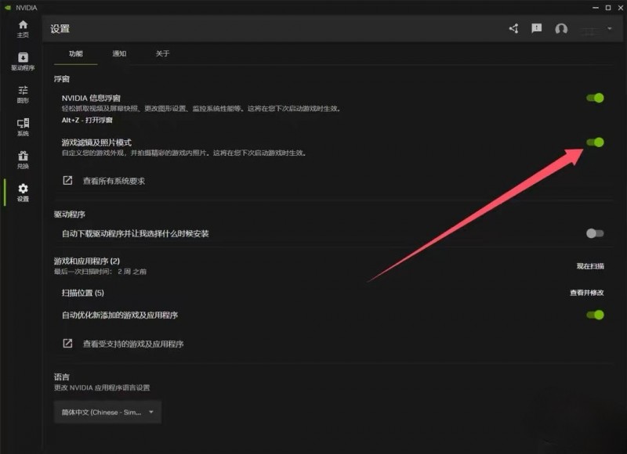The height and width of the screenshot is (454, 627).
Task: Click the 浮窗 section heading
Action: (x=62, y=78)
